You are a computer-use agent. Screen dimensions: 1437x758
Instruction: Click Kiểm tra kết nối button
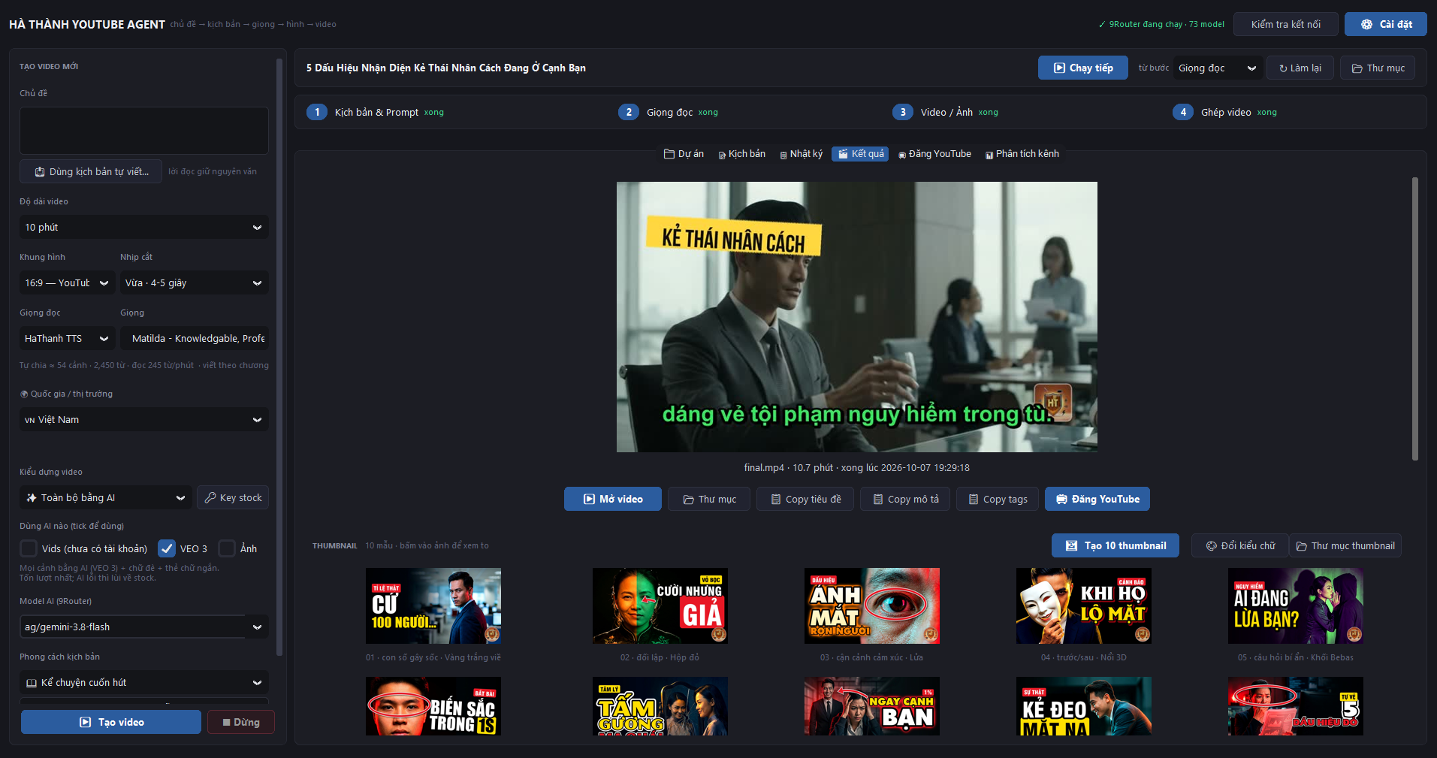pos(1286,24)
